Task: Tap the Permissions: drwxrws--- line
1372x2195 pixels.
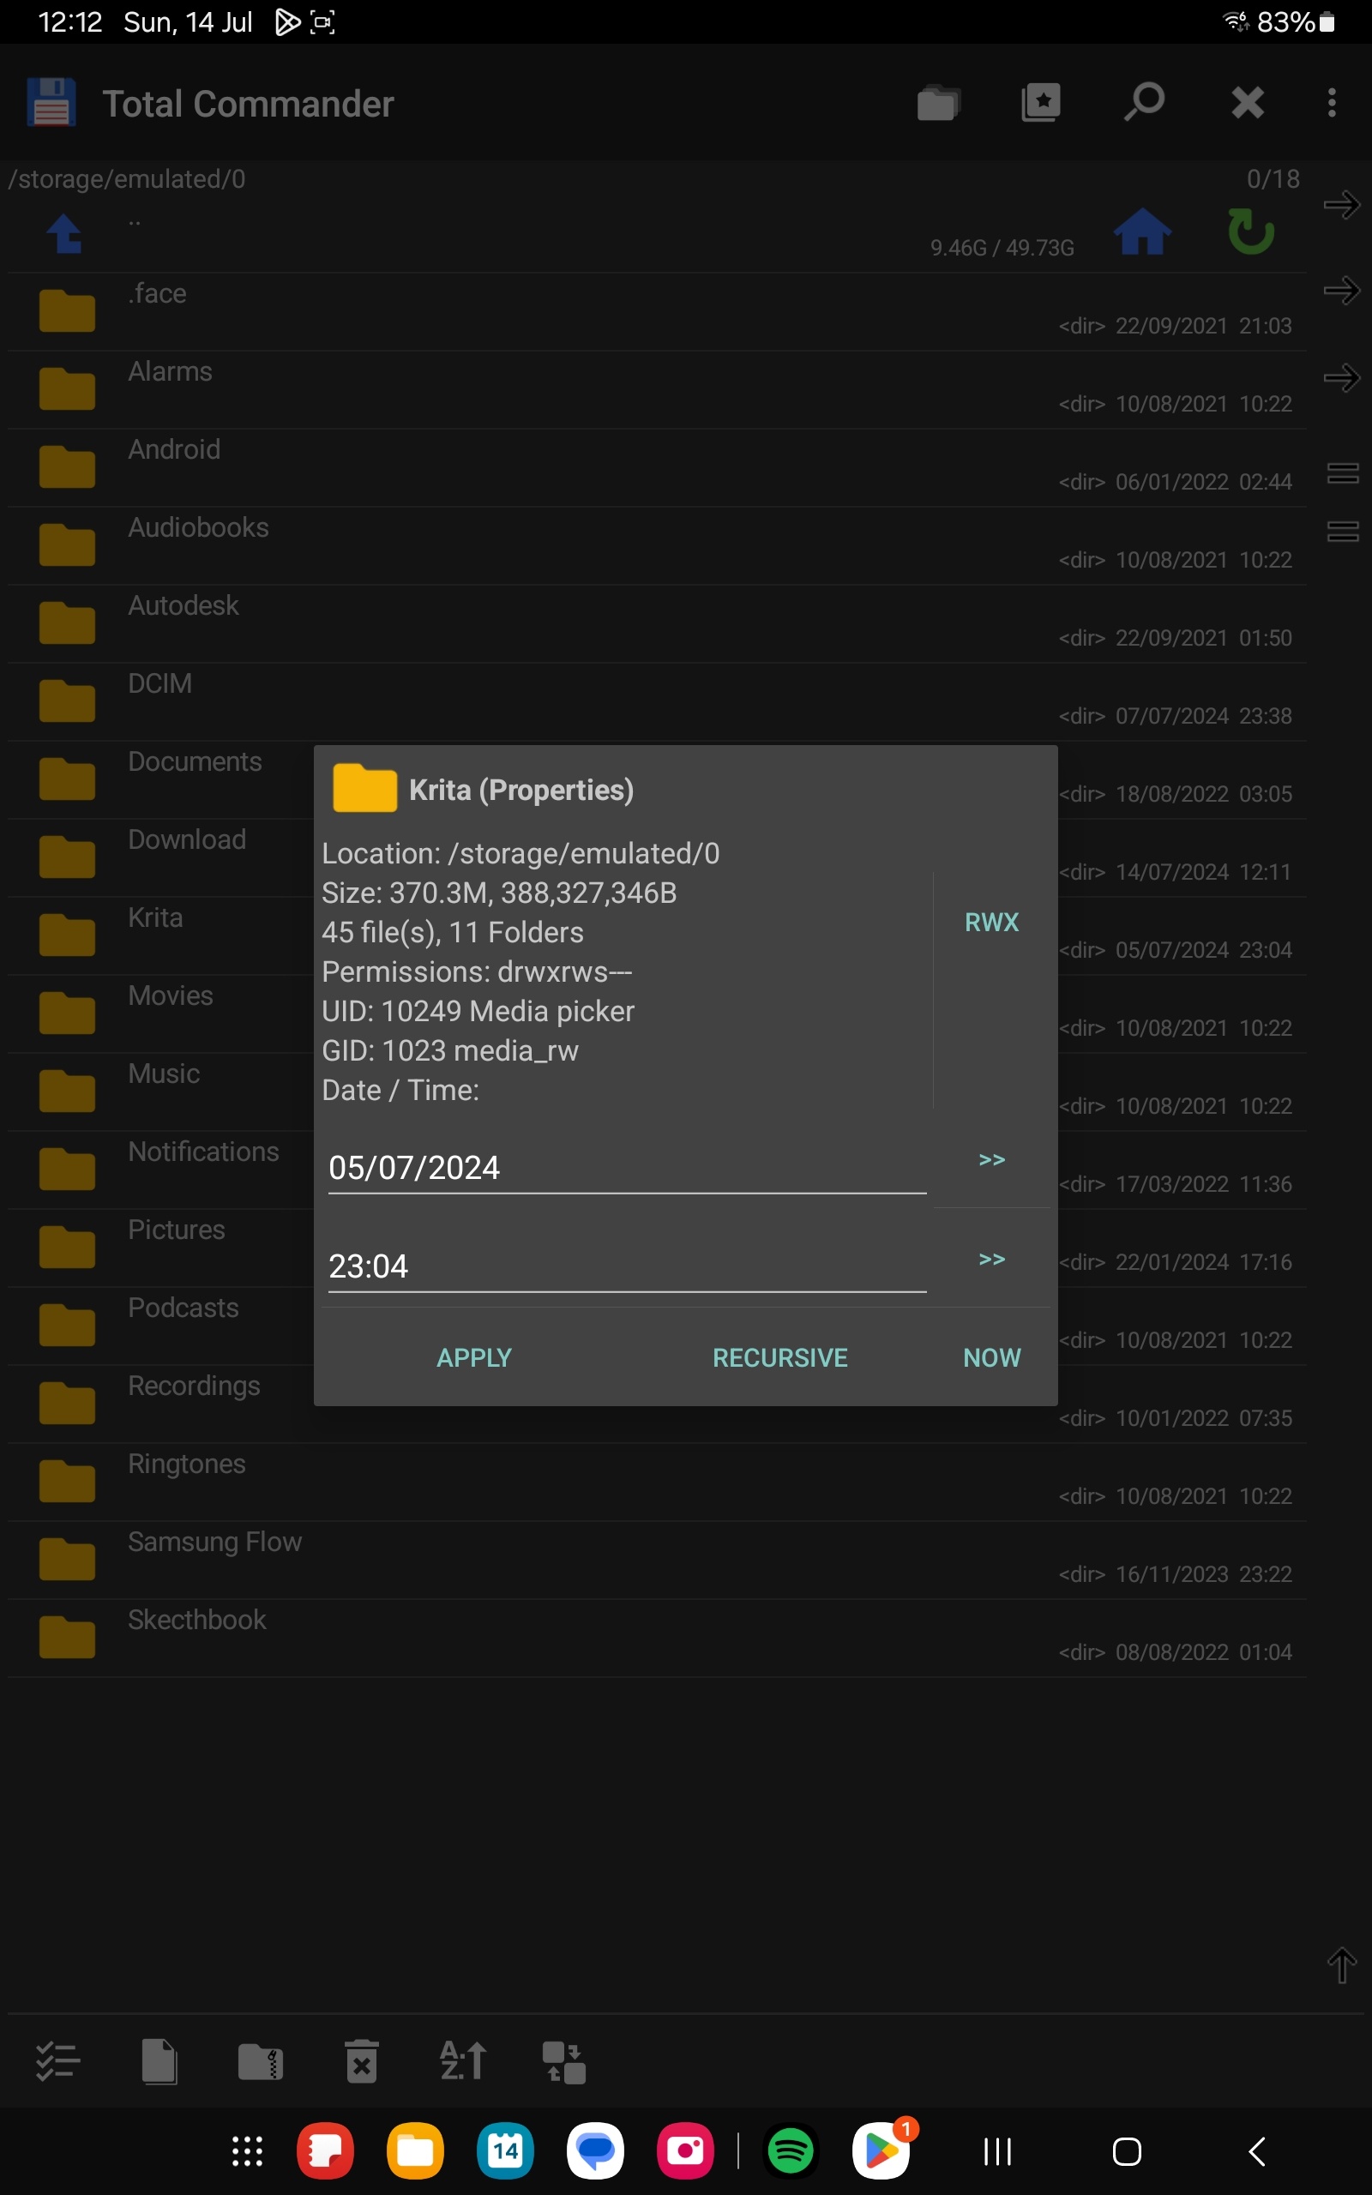Action: pos(477,971)
